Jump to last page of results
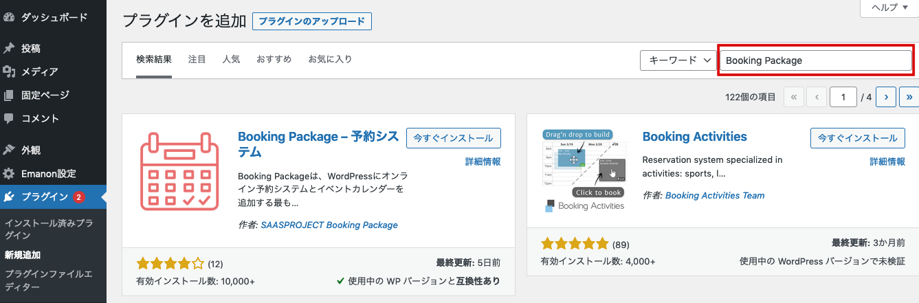 pos(909,98)
